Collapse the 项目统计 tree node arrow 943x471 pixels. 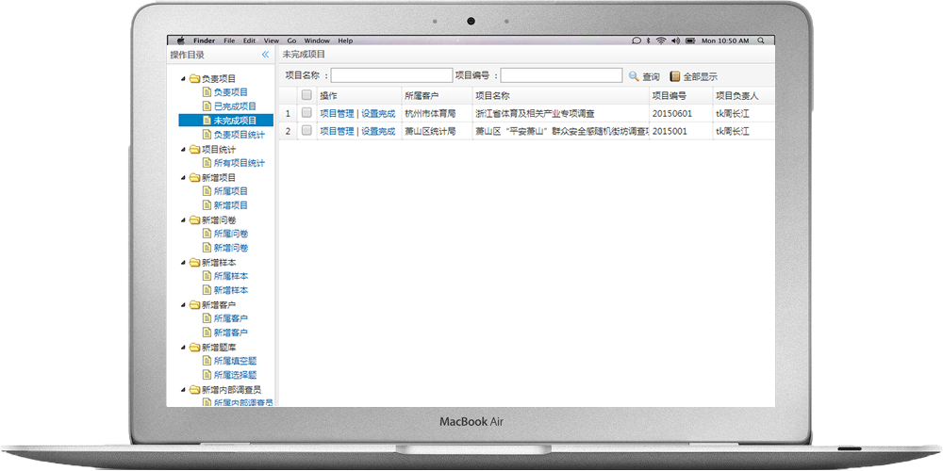(x=183, y=150)
